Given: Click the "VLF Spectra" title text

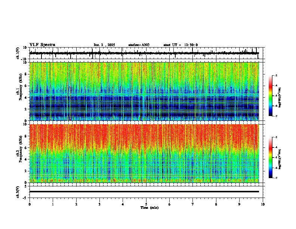Looking at the screenshot, I should (42, 45).
